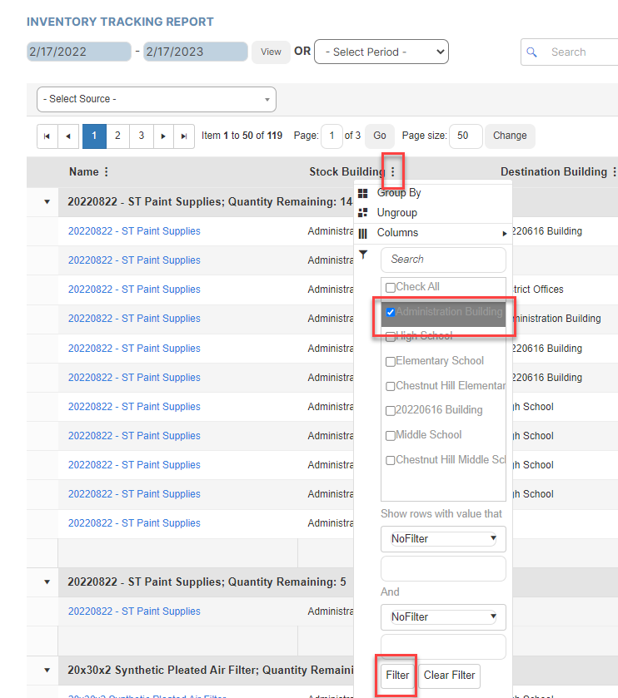Click the funnel filter icon
This screenshot has width=618, height=698.
363,255
